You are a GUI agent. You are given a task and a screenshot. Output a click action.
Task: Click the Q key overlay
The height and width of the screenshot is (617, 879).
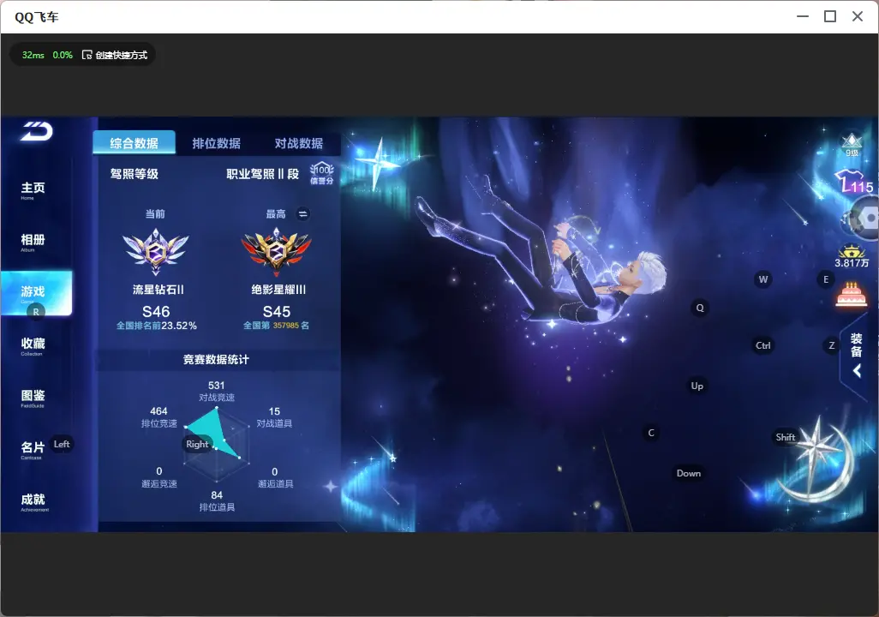[x=700, y=308]
